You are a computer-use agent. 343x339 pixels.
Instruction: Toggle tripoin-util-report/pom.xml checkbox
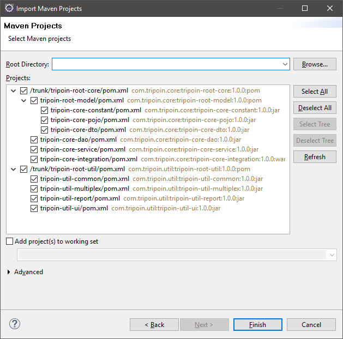[x=34, y=199]
